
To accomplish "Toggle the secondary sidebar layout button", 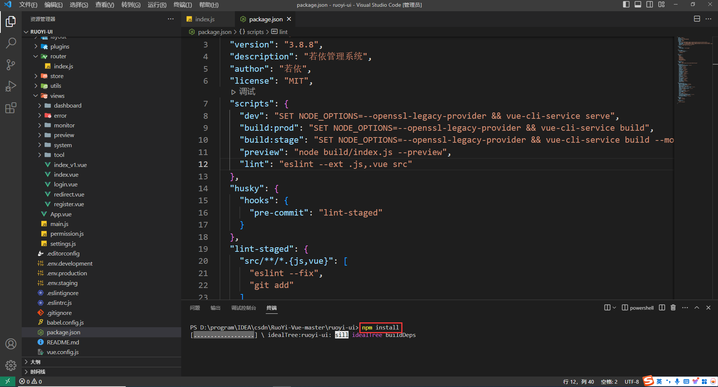I will click(x=650, y=4).
